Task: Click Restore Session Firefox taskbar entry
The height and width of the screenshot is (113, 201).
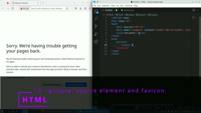Action: pos(57,111)
